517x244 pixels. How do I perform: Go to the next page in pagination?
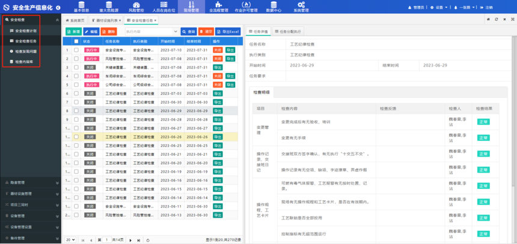point(130,240)
